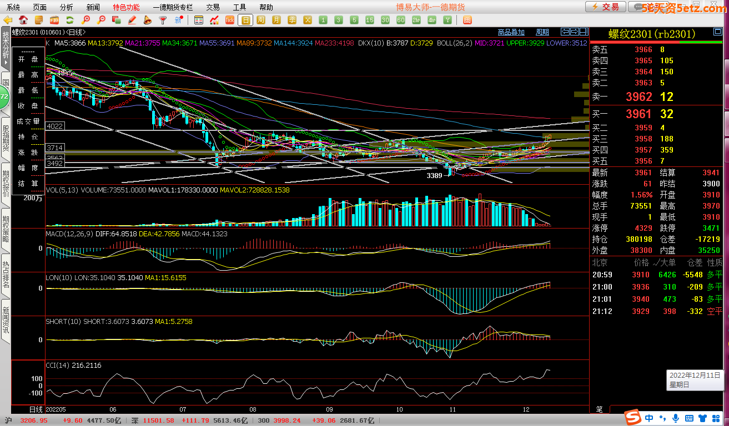Viewport: 729px width, 426px height.
Task: Open the 交易 menu
Action: (x=213, y=7)
